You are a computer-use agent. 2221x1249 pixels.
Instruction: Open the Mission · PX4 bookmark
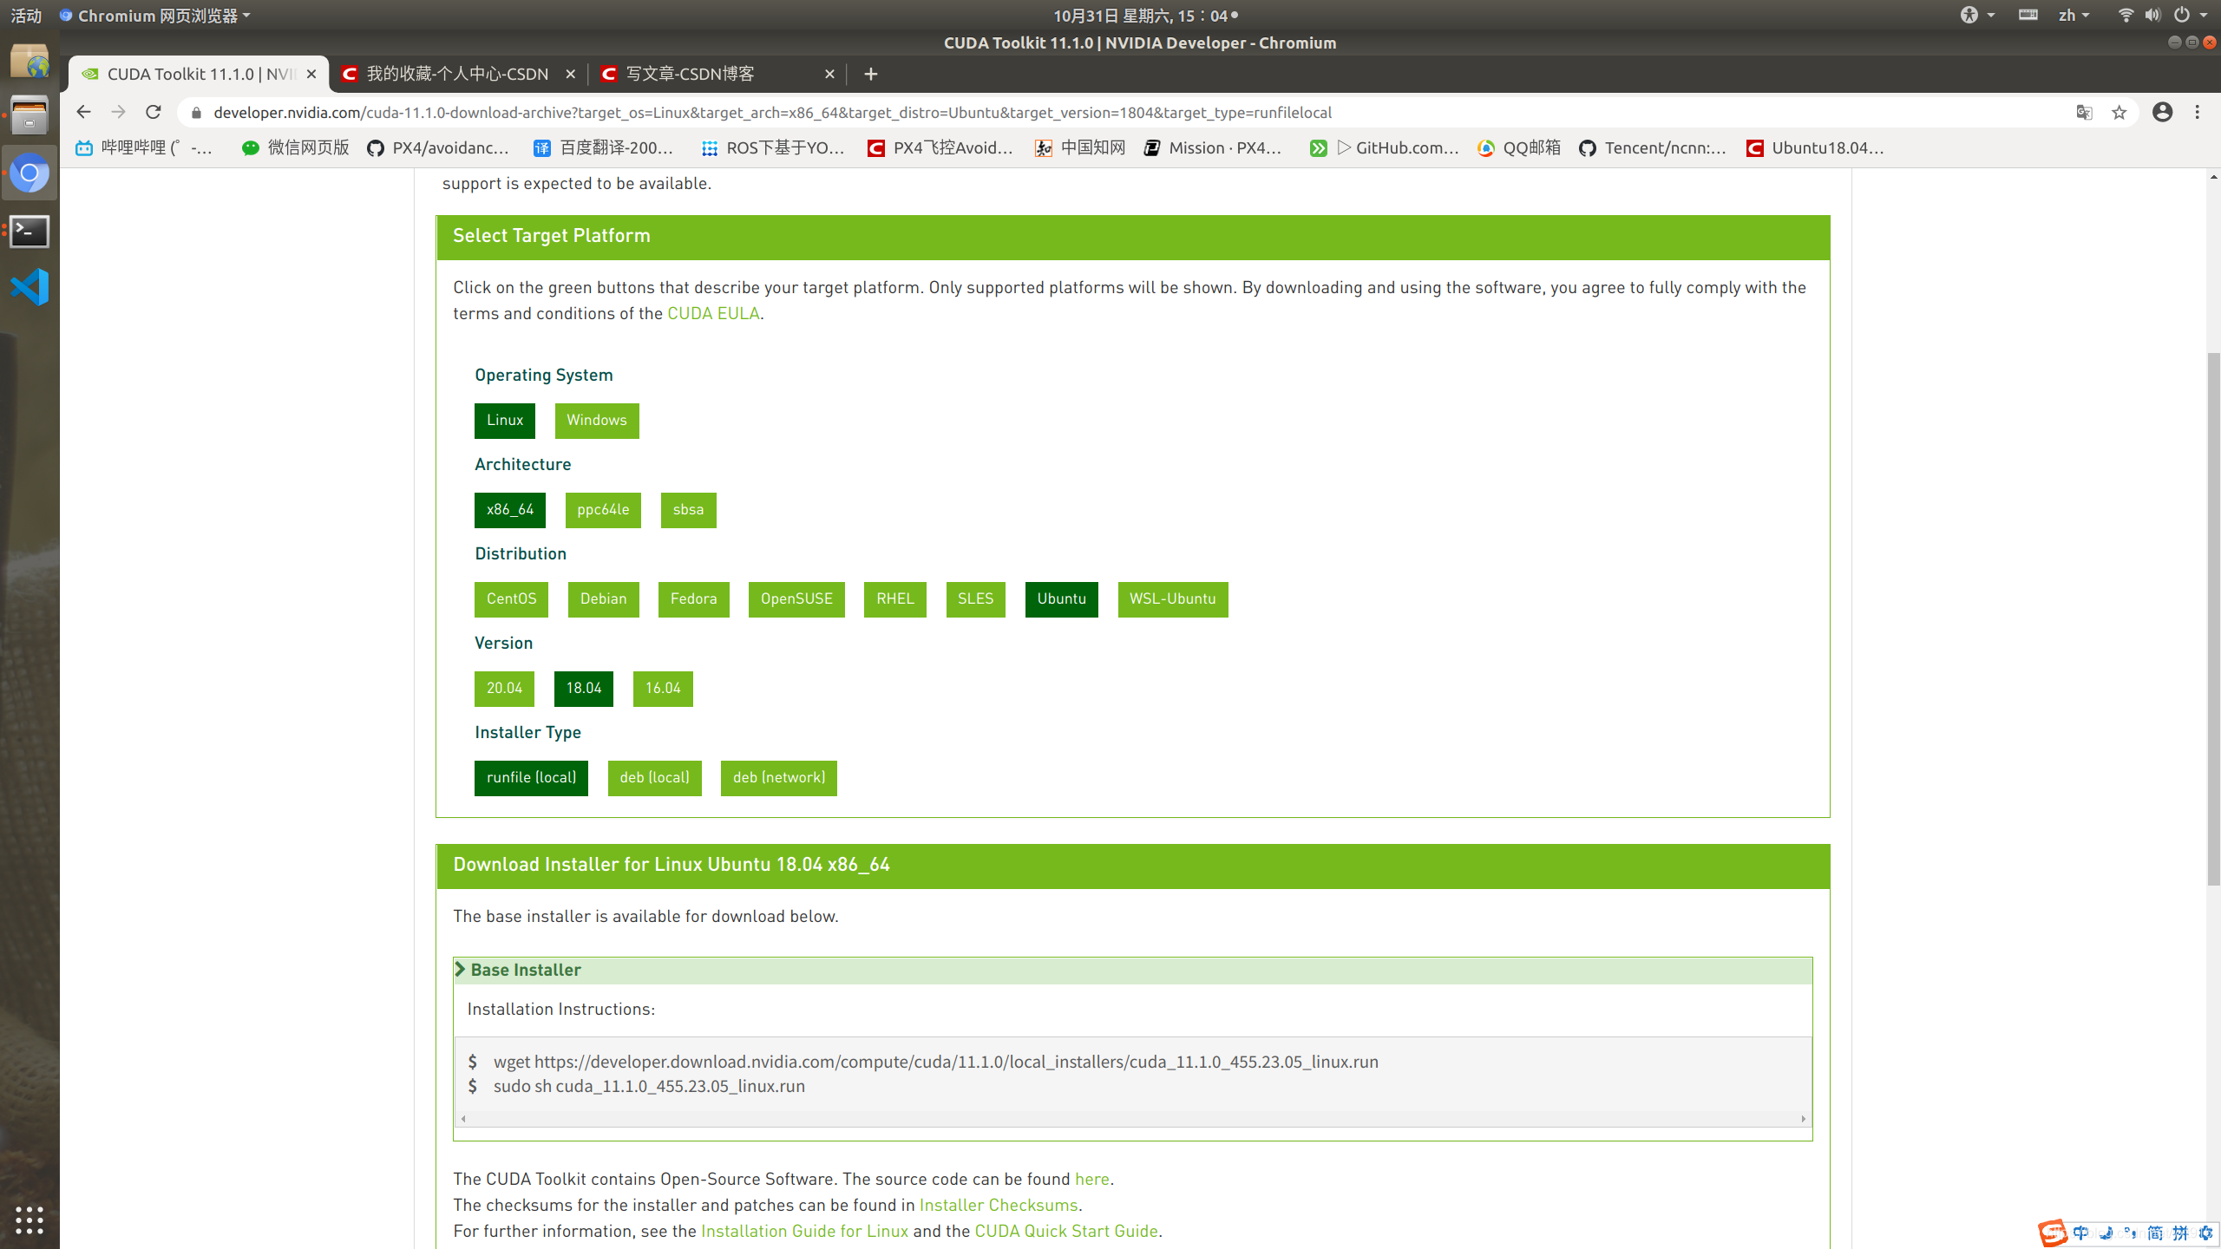[1213, 148]
